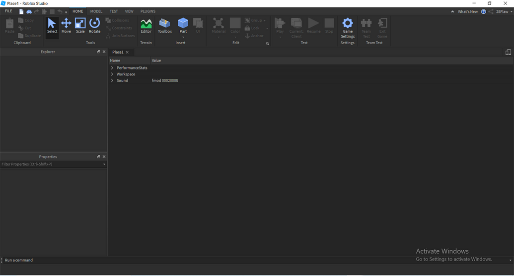Open the 28Flaw account dropdown

click(502, 11)
